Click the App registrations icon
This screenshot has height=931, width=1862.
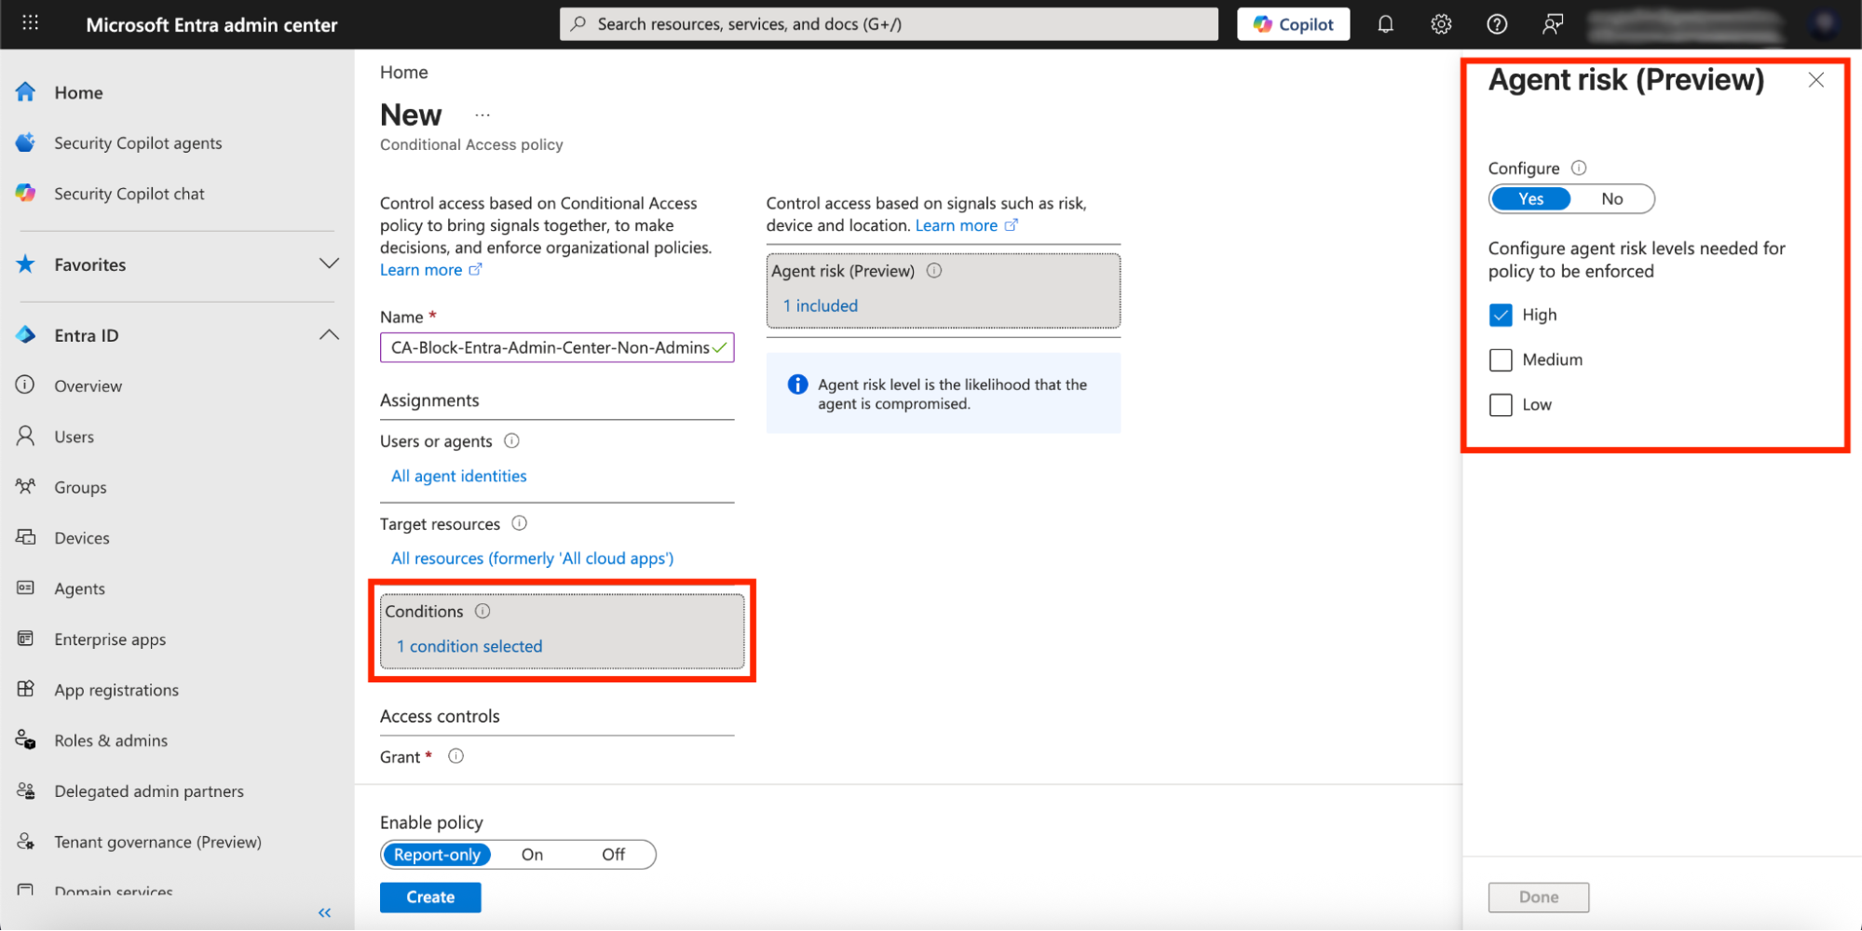(x=26, y=689)
